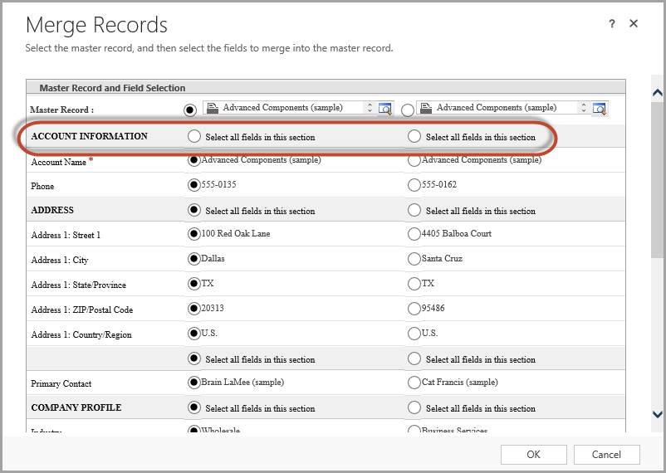The image size is (666, 473).
Task: Pick Brain LaMee as primary contact
Action: [194, 383]
